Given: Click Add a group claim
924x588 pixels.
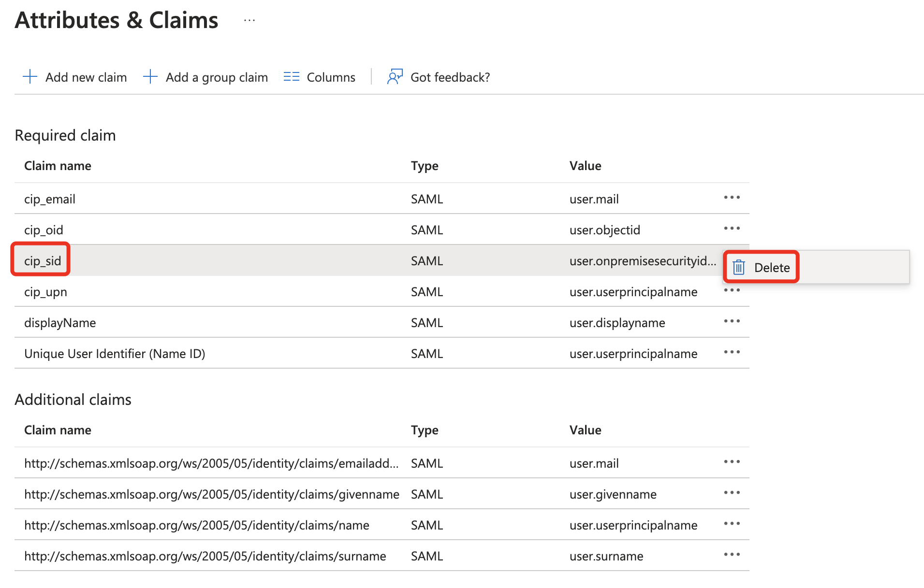Looking at the screenshot, I should point(217,77).
